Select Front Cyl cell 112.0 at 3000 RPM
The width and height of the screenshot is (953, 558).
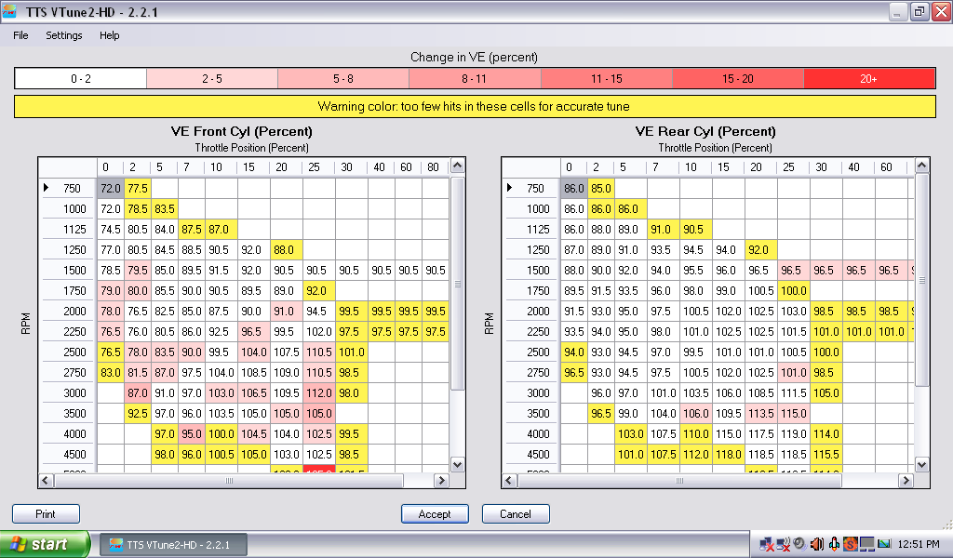(x=318, y=392)
